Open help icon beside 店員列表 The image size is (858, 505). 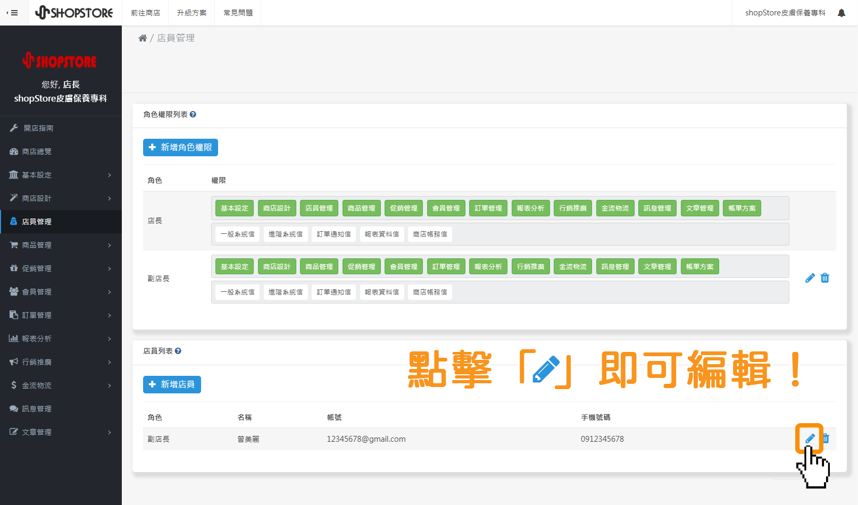[178, 351]
